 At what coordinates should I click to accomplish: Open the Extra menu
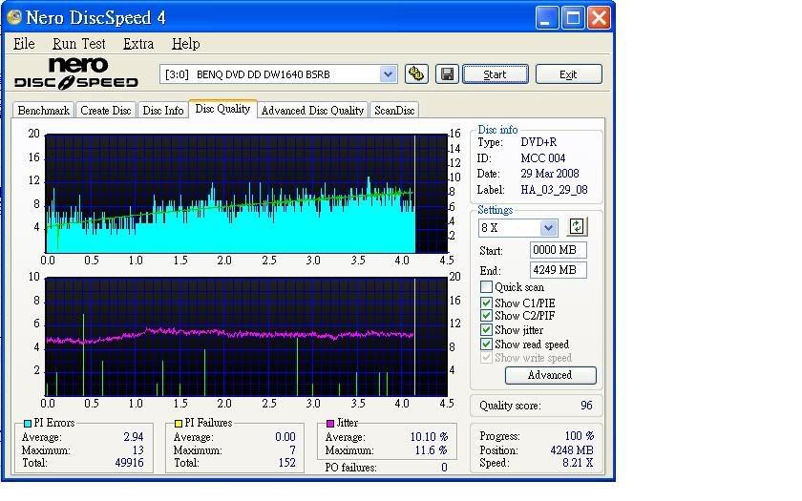point(138,44)
